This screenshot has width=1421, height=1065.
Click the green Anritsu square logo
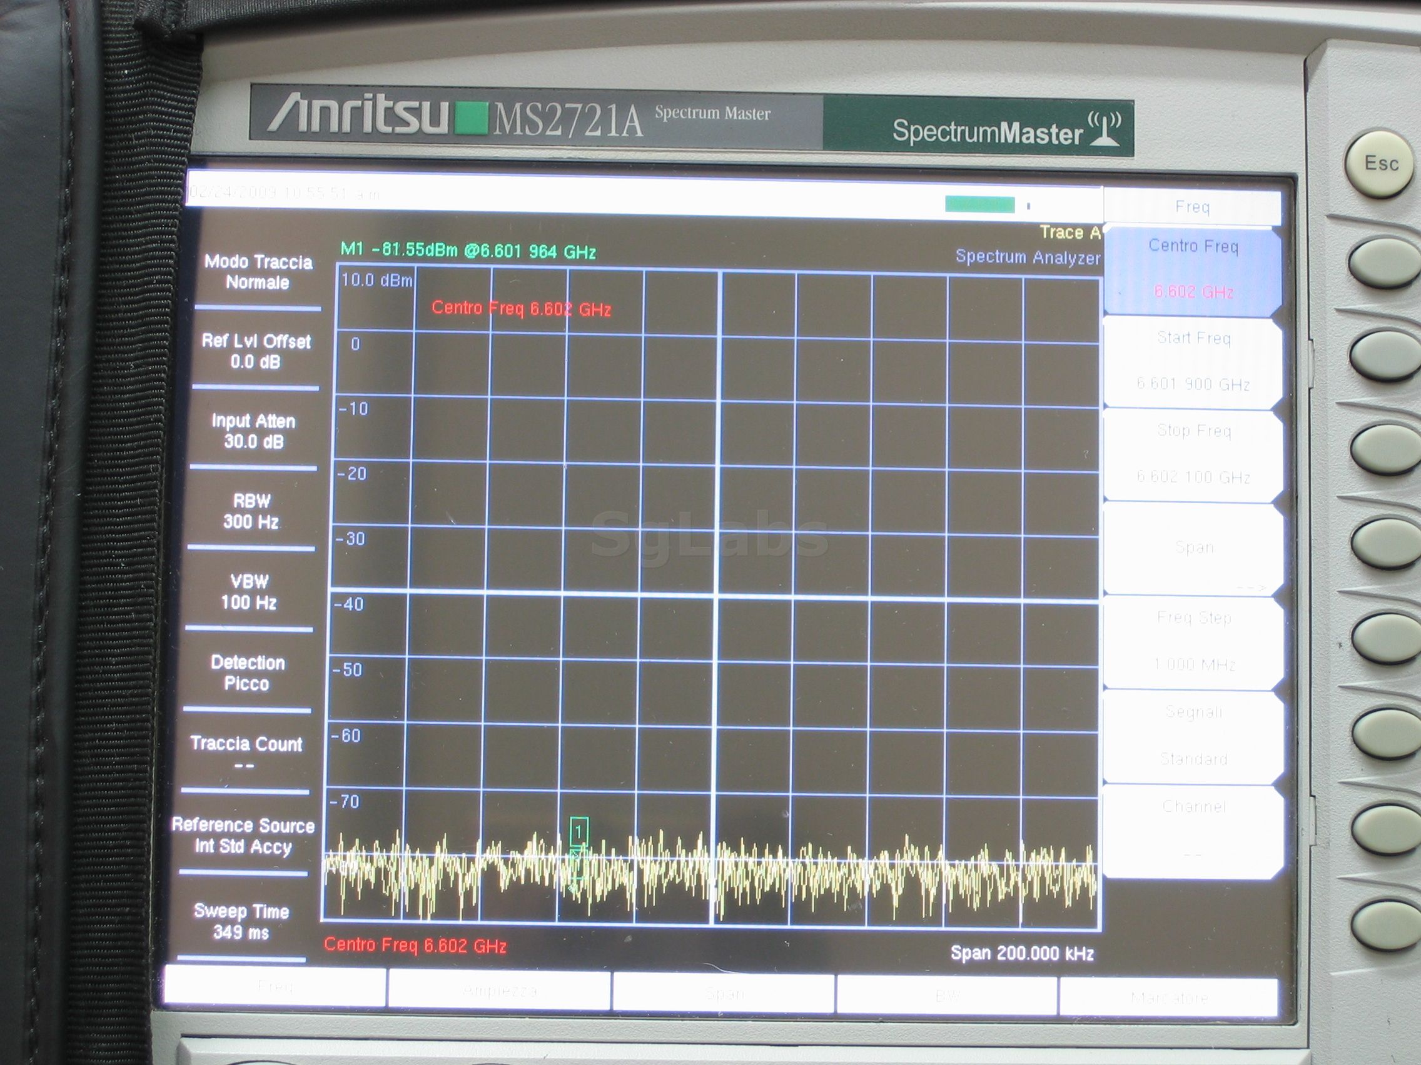click(x=472, y=119)
